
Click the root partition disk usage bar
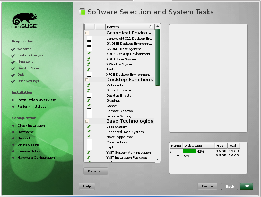click(x=190, y=151)
